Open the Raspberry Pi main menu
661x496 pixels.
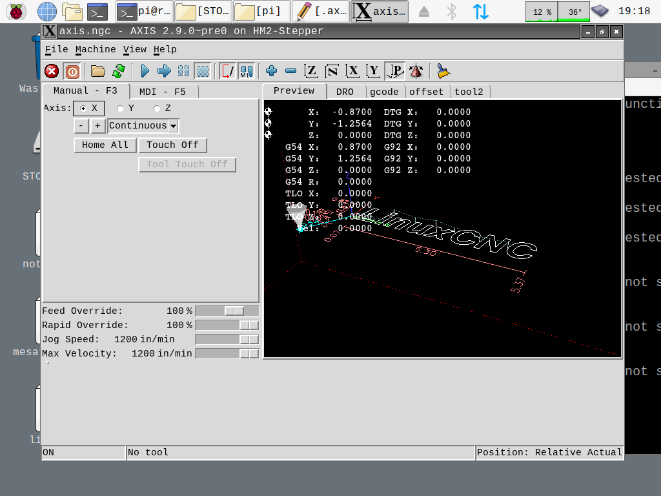click(16, 12)
